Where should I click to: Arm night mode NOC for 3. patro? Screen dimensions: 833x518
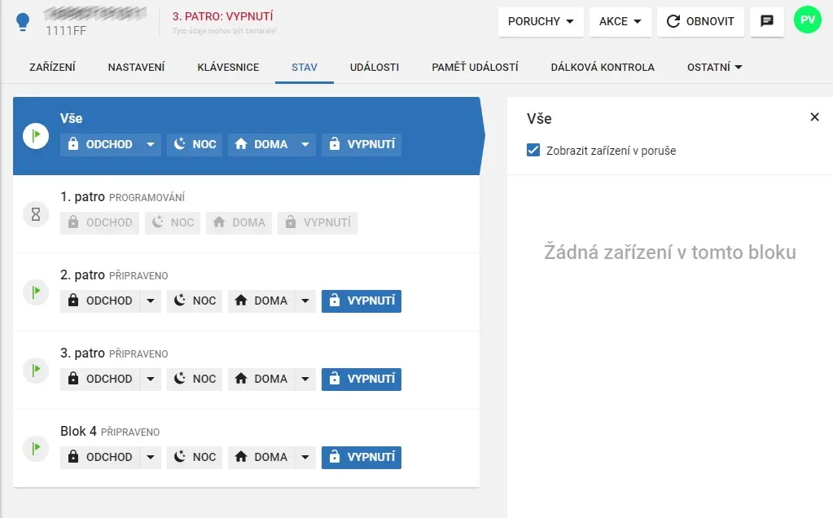195,379
